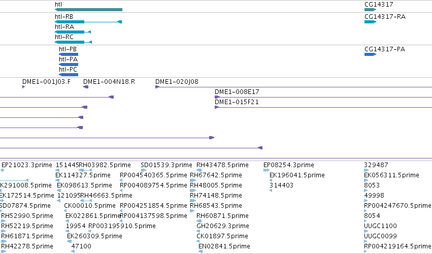Select EST RH46663.5prime
The height and width of the screenshot is (254, 432).
pyautogui.click(x=106, y=196)
